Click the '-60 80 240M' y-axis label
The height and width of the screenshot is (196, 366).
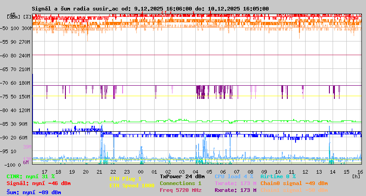[x=15, y=56]
